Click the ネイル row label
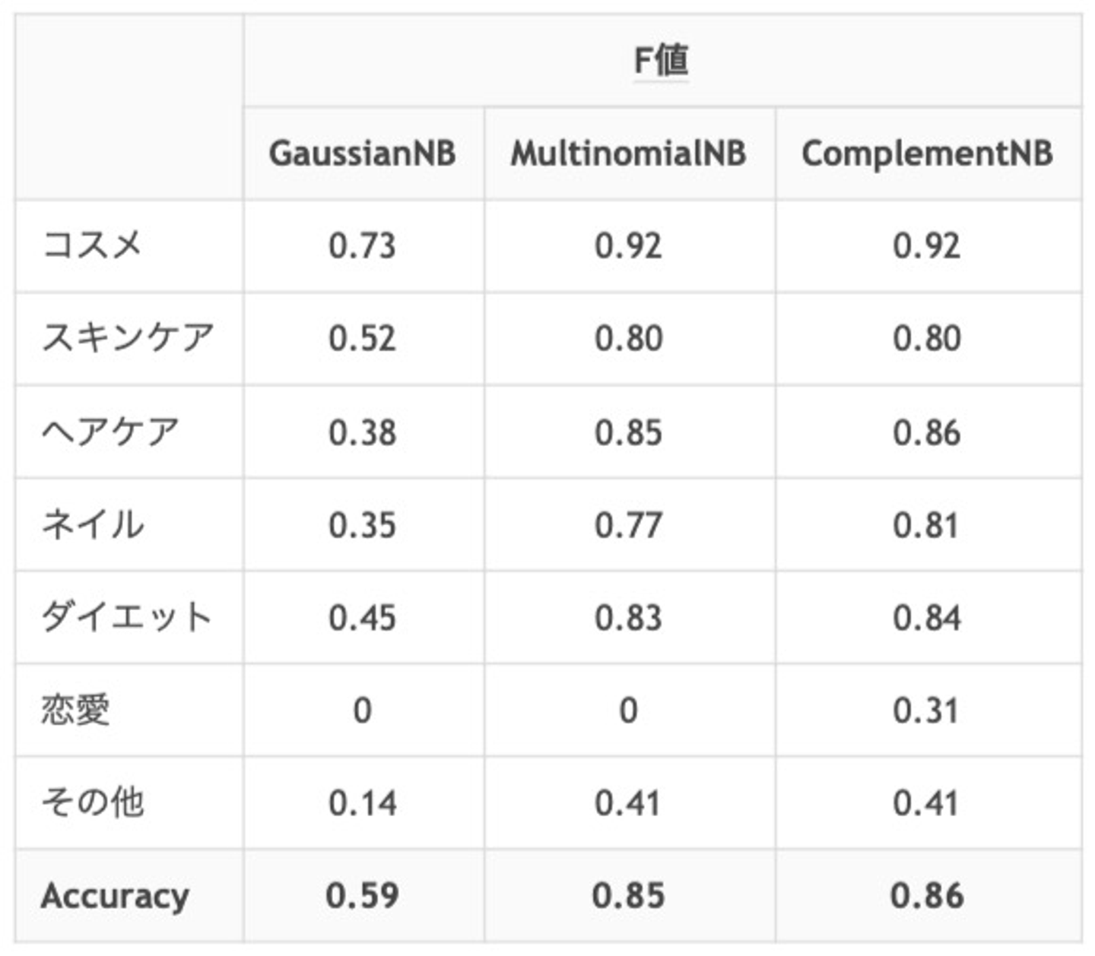This screenshot has height=956, width=1095. [92, 524]
